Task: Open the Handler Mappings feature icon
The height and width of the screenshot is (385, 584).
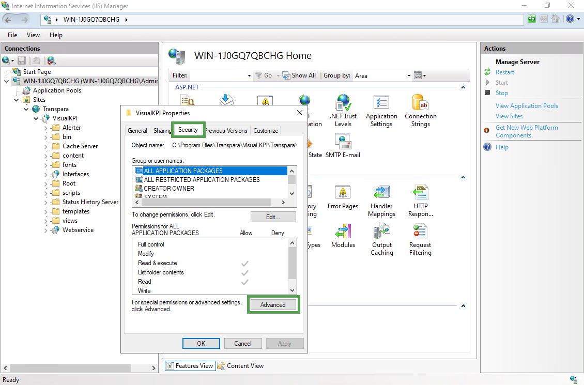Action: point(381,194)
